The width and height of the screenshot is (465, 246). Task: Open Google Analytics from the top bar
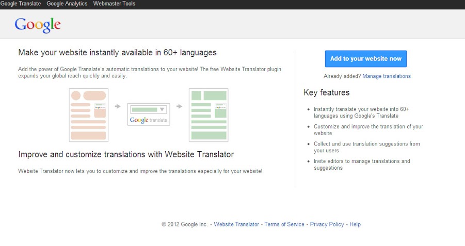click(x=67, y=4)
